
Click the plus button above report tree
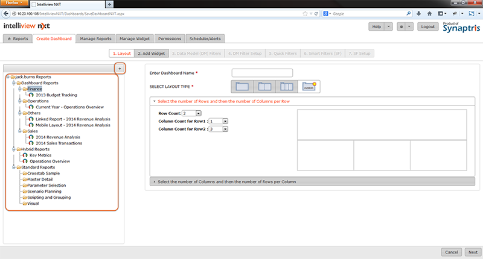[x=120, y=69]
